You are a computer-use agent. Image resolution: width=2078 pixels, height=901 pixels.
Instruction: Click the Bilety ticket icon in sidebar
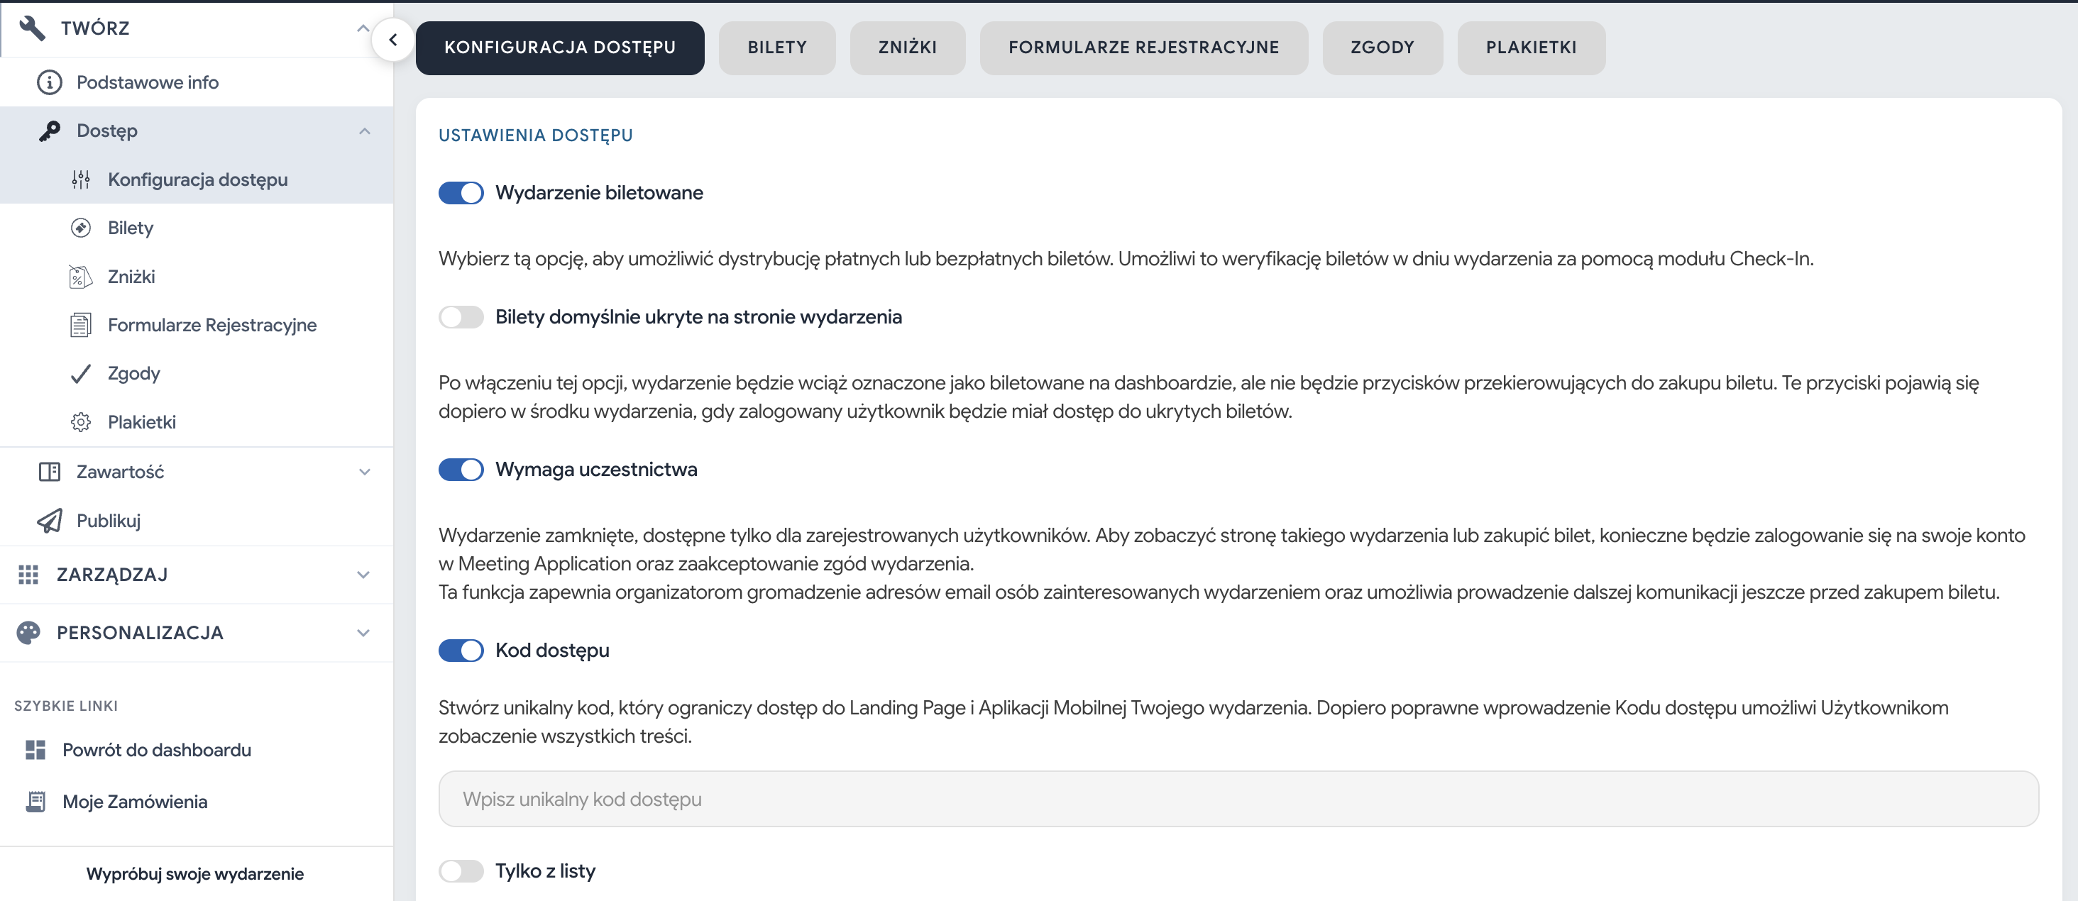[x=81, y=228]
